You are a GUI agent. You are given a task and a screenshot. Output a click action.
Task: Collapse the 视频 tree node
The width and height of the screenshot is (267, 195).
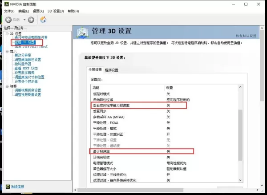7,86
